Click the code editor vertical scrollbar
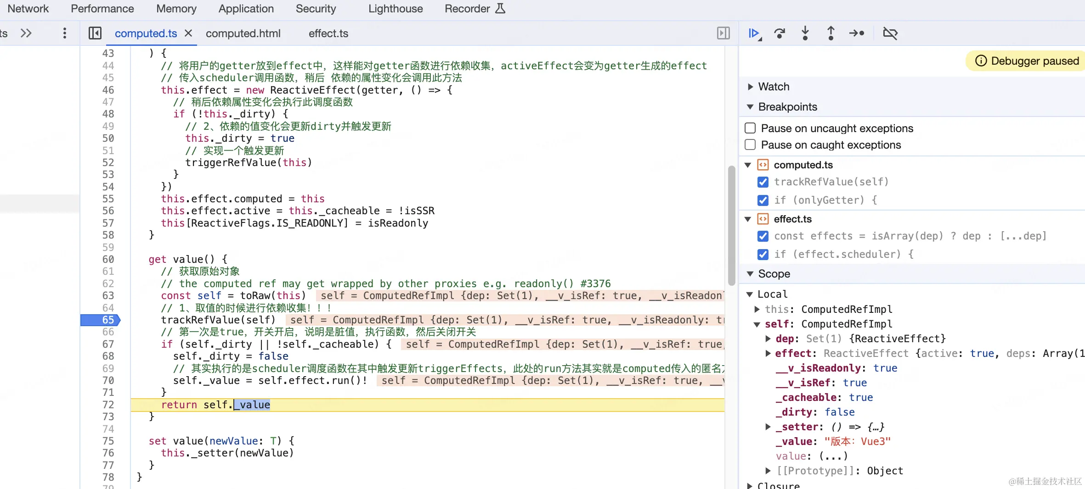 [x=731, y=225]
